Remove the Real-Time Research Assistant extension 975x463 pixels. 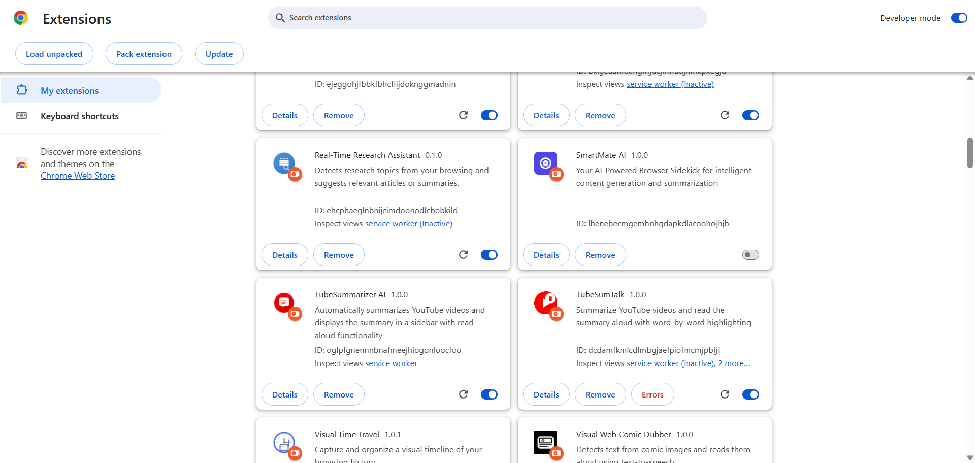point(339,255)
